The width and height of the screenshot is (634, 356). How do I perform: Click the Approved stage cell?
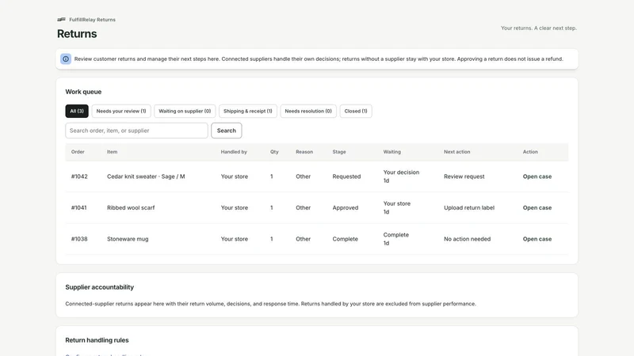tap(346, 207)
